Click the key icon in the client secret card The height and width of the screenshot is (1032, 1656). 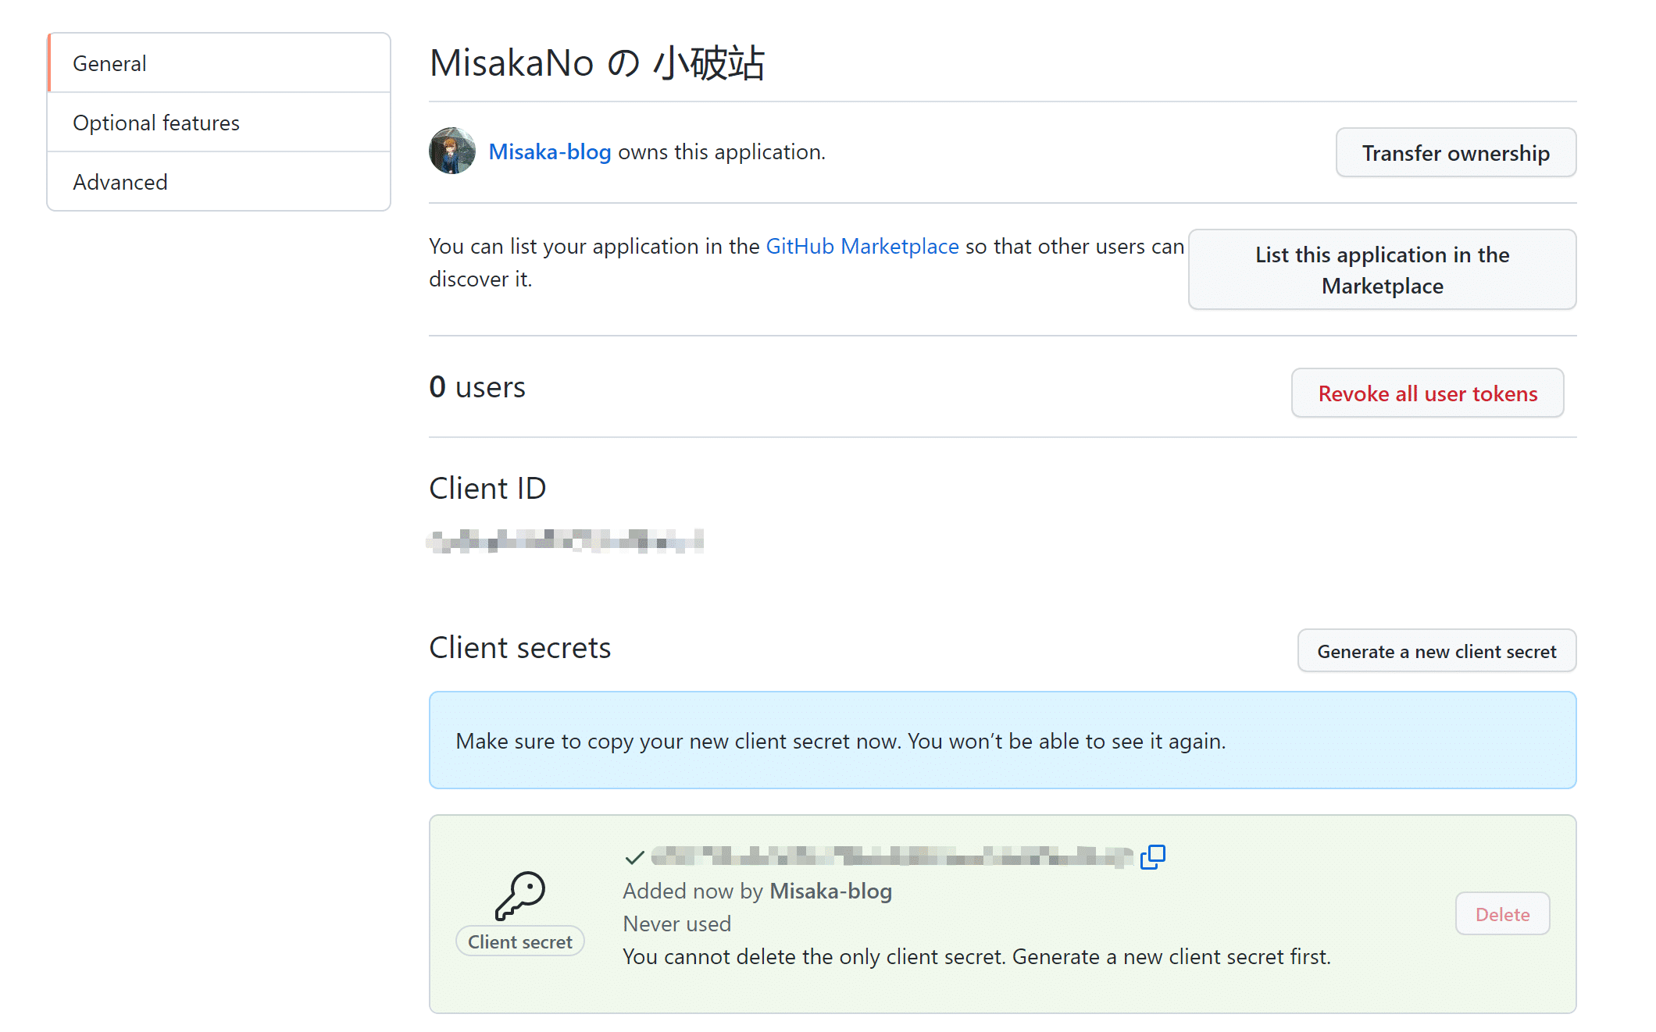tap(520, 896)
